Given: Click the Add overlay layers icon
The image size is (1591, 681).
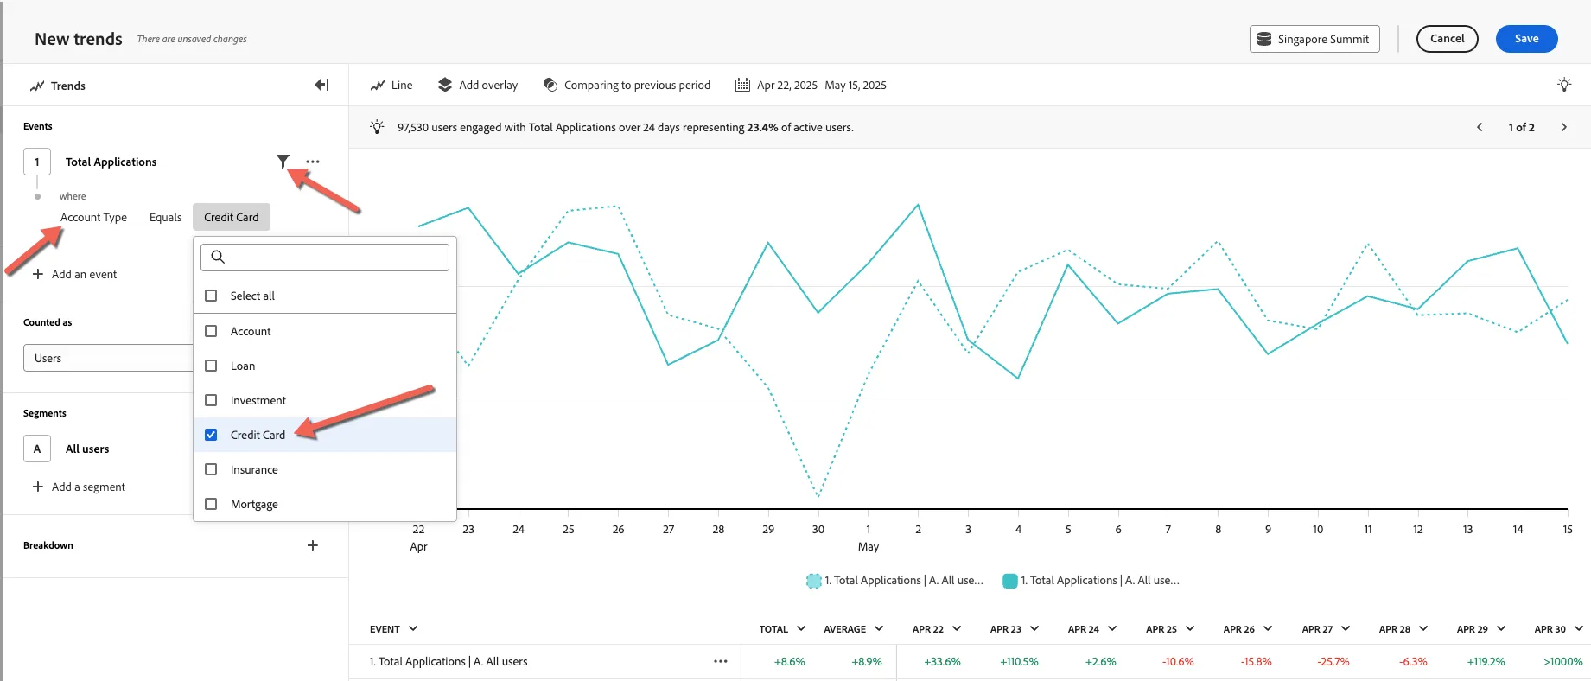Looking at the screenshot, I should (x=445, y=85).
